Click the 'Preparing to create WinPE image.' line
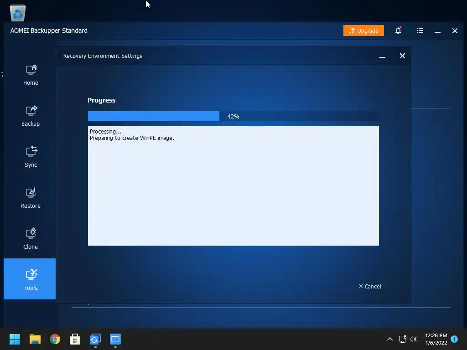Viewport: 467px width, 350px height. point(132,138)
